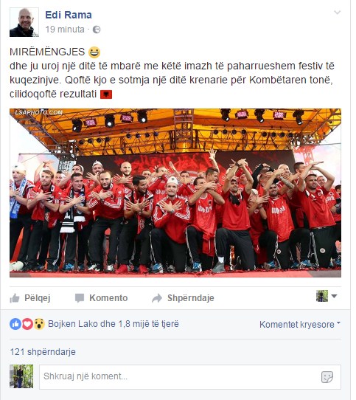Open the football team celebration photo
This screenshot has width=356, height=400.
coord(175,193)
